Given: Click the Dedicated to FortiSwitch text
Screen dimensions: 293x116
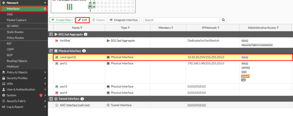Looking at the screenshot, I should 203,40.
